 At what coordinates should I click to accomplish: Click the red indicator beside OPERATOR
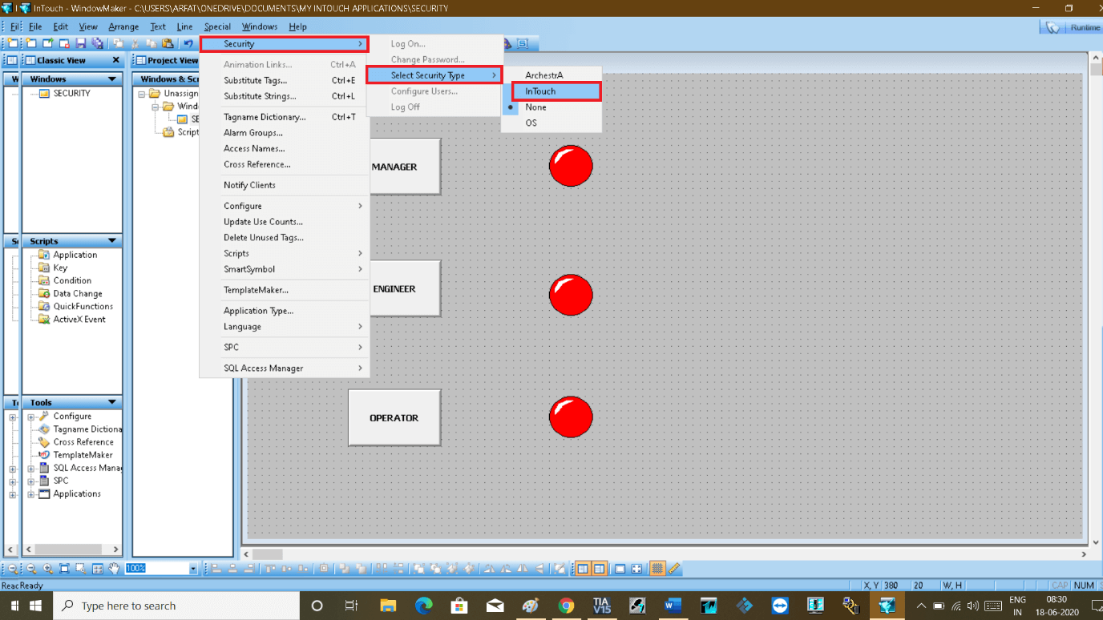[x=571, y=417]
